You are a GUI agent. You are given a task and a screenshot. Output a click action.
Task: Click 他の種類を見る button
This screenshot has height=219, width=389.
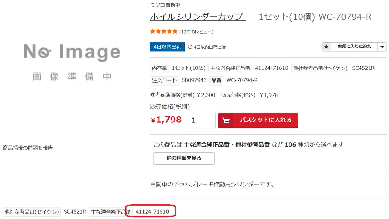pyautogui.click(x=184, y=158)
